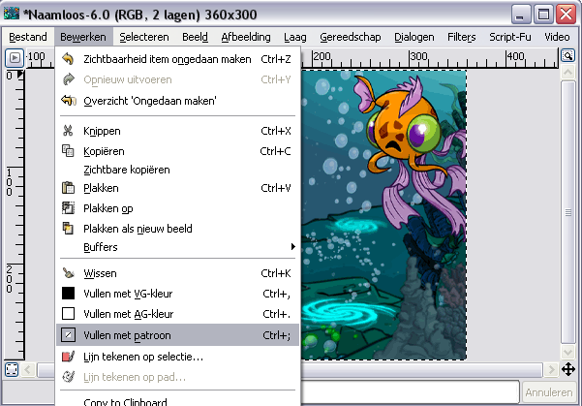Choose Wissen from the menu
The width and height of the screenshot is (582, 406).
178,273
